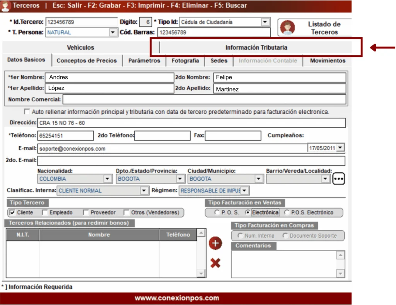Open the Tipo Id dropdown
396x305 pixels.
(x=265, y=22)
